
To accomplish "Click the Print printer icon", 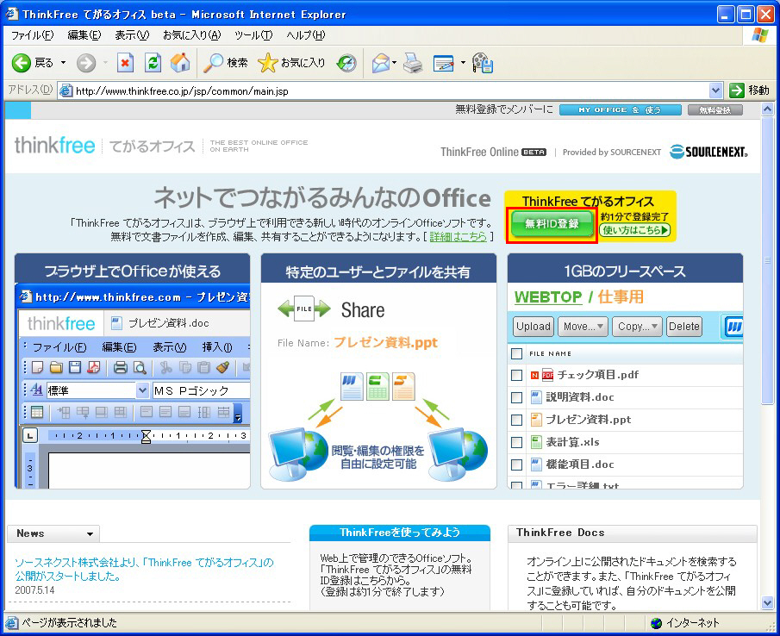I will [413, 63].
